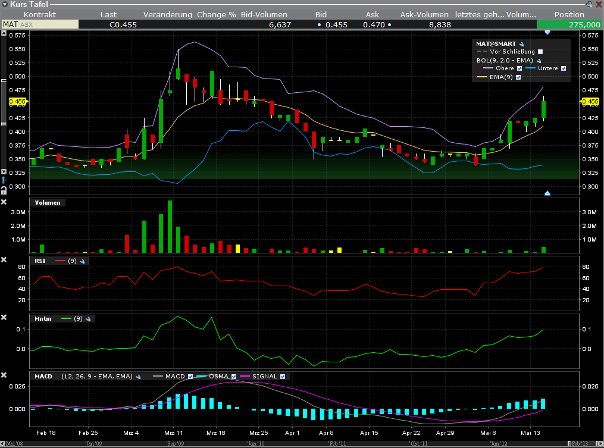Uncheck the Obere band checkbox

(x=519, y=68)
